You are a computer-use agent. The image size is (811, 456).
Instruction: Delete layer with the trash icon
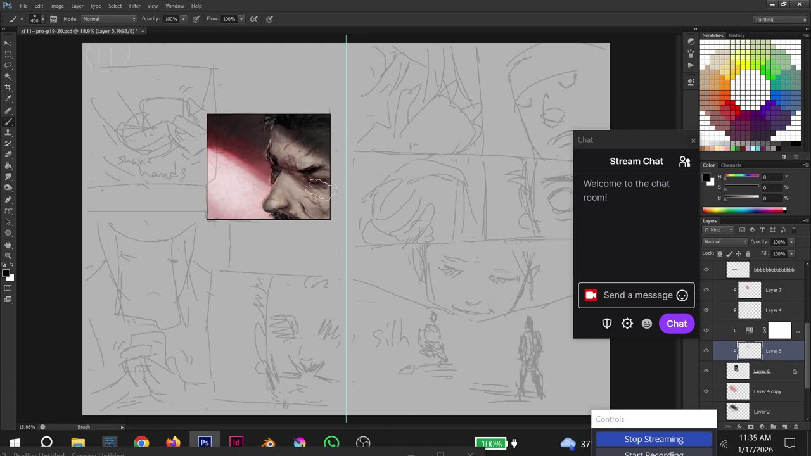796,427
